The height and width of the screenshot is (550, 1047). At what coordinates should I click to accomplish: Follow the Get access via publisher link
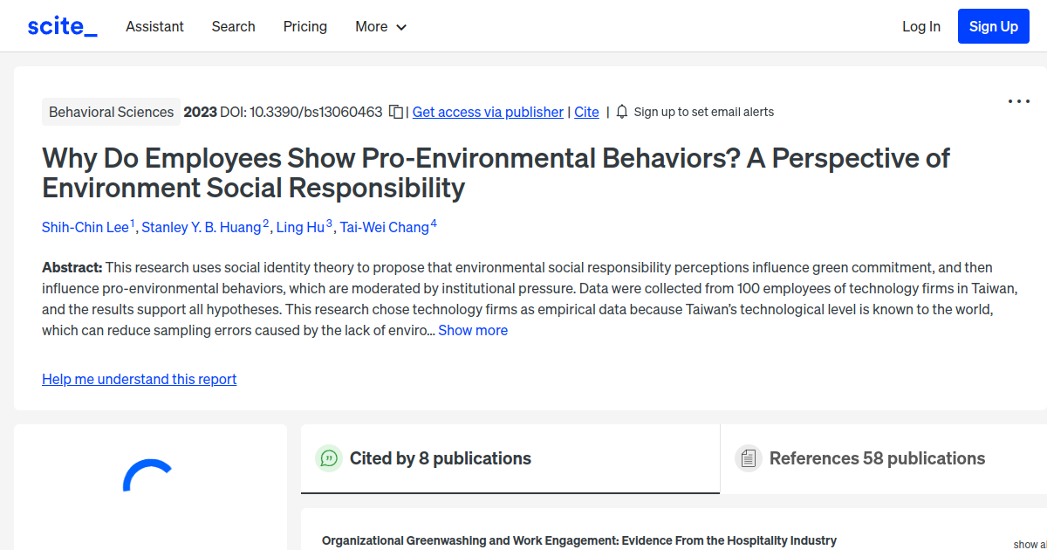(488, 112)
